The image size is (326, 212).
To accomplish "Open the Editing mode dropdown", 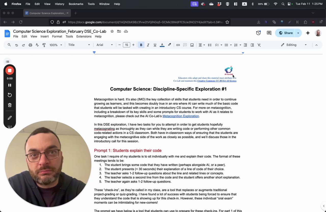I will point(294,45).
